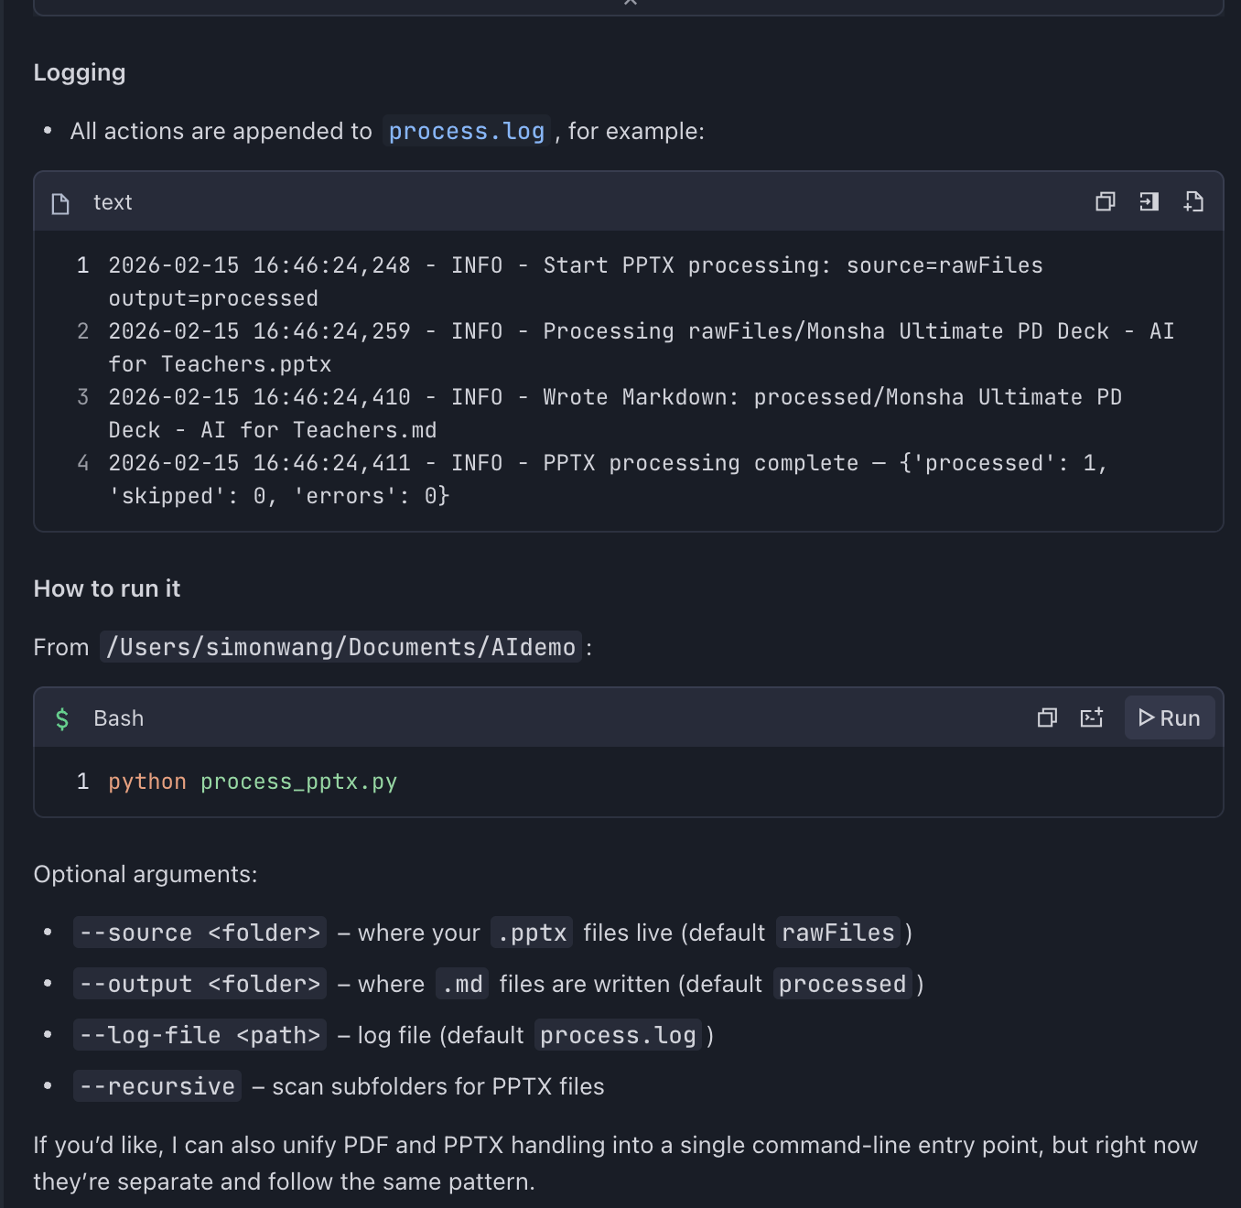Select the --recursive argument code
The width and height of the screenshot is (1241, 1208).
[x=157, y=1087]
